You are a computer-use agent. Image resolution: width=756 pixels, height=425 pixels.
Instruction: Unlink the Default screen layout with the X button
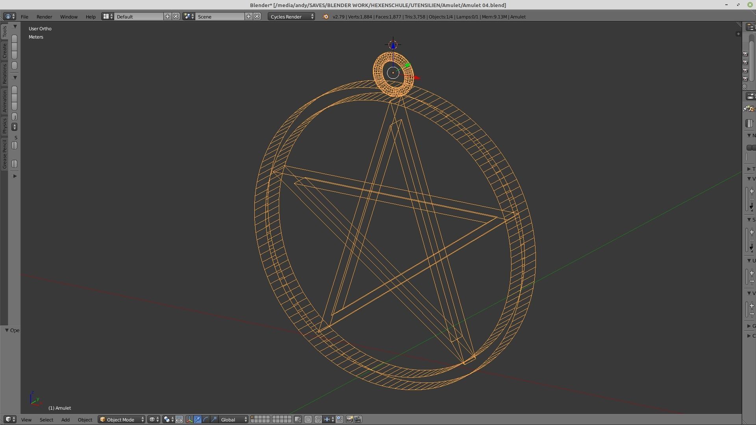[176, 17]
